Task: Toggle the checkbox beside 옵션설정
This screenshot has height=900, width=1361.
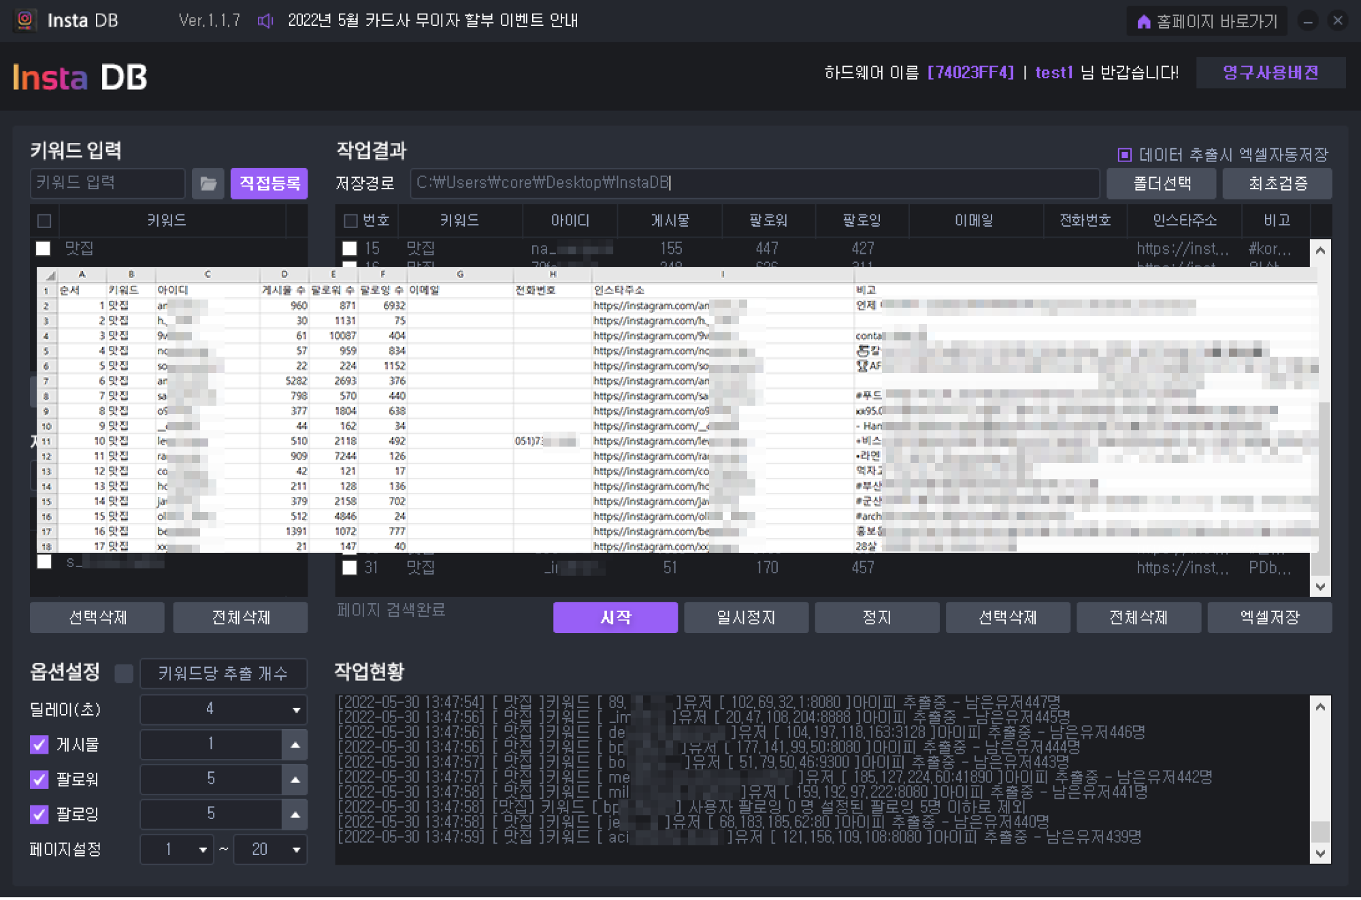Action: (x=124, y=674)
